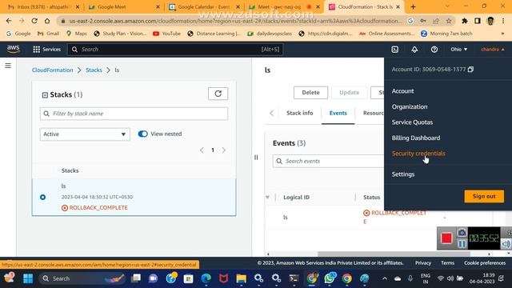
Task: Open Service Quotas menu item
Action: coord(412,122)
